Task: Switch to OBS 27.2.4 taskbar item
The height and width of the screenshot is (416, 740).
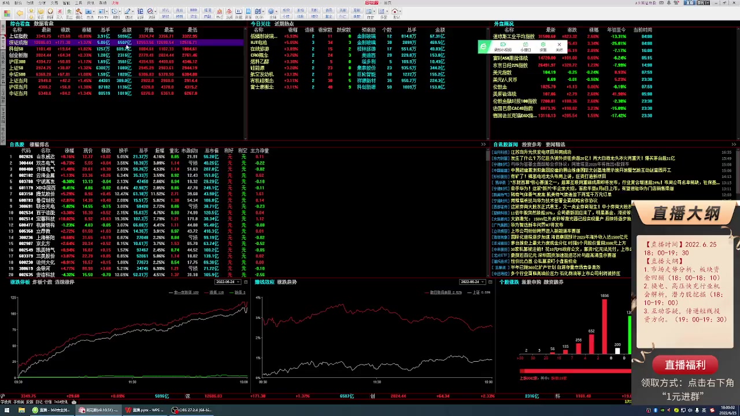Action: [x=192, y=410]
